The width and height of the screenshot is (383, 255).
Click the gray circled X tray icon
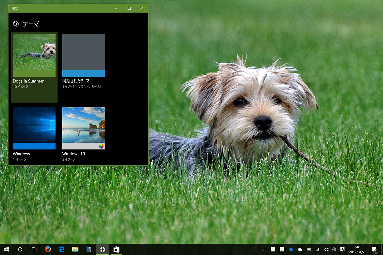click(x=334, y=249)
